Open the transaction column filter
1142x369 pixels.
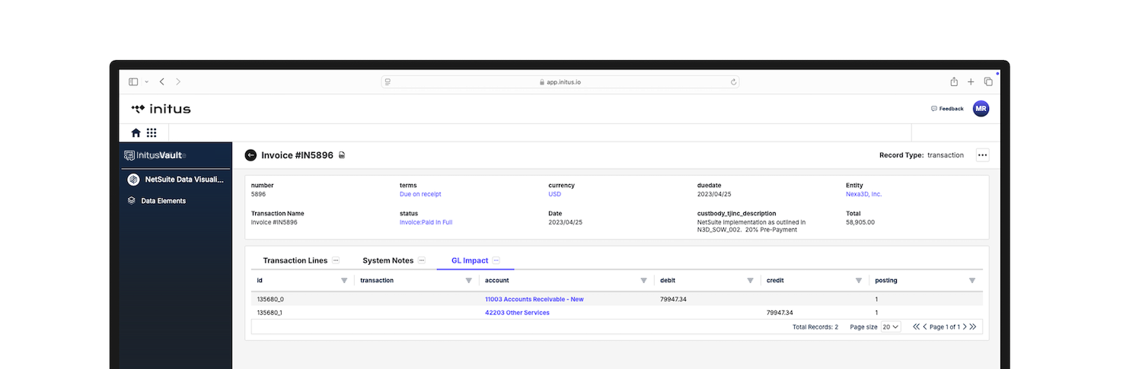click(x=469, y=281)
